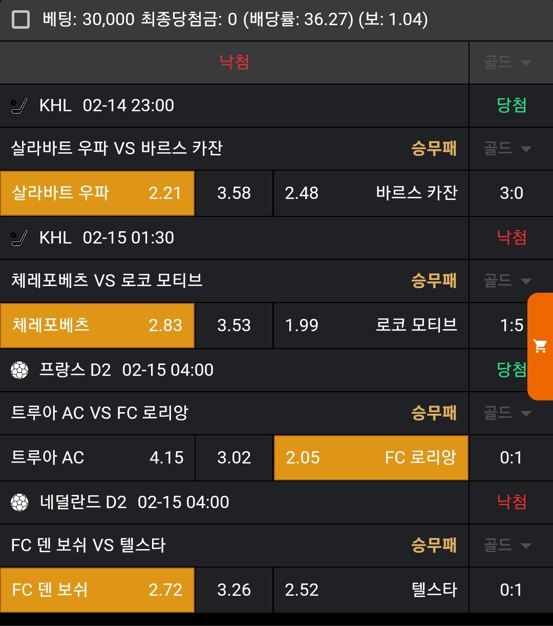Click the 바르스 카잔 2.48 away odds
The height and width of the screenshot is (626, 553).
click(371, 193)
